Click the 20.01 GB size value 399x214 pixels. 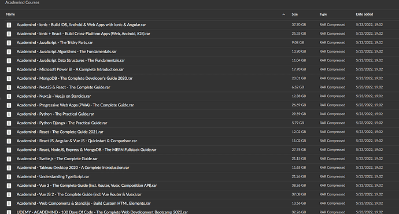[299, 78]
